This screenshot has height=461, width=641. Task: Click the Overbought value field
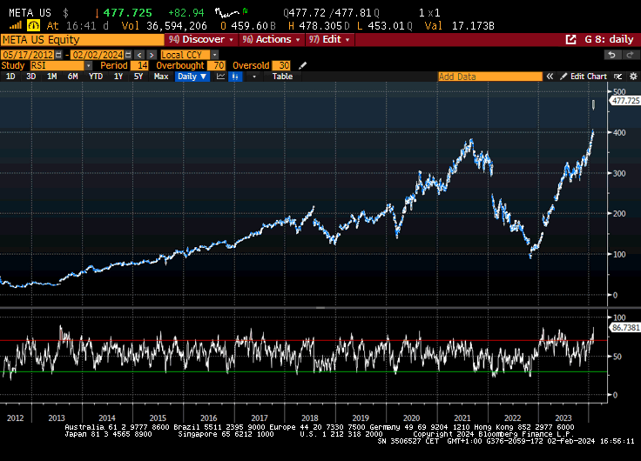click(x=217, y=66)
